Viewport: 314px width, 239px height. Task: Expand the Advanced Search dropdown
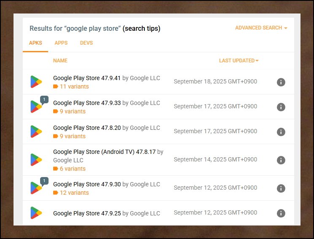(261, 28)
